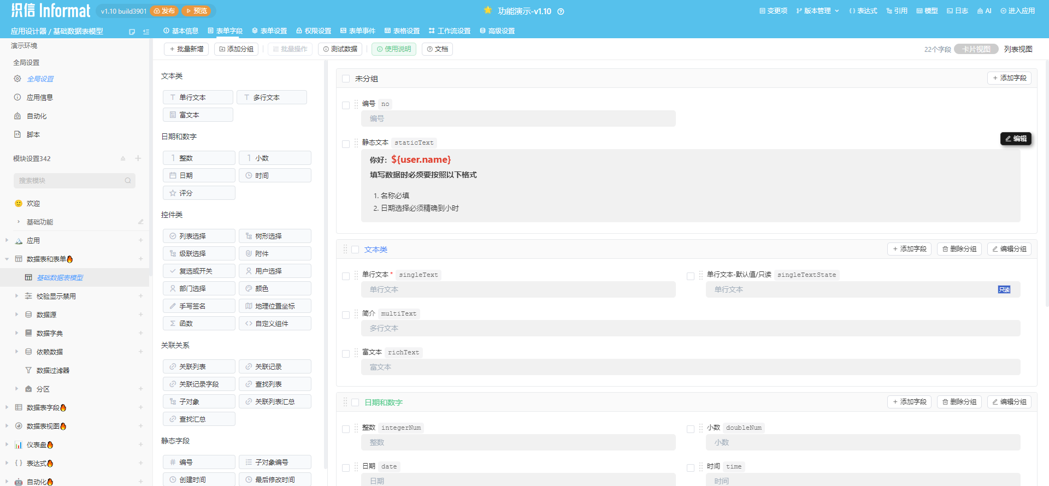The height and width of the screenshot is (486, 1049).
Task: Click the 发布 publish button
Action: click(164, 11)
